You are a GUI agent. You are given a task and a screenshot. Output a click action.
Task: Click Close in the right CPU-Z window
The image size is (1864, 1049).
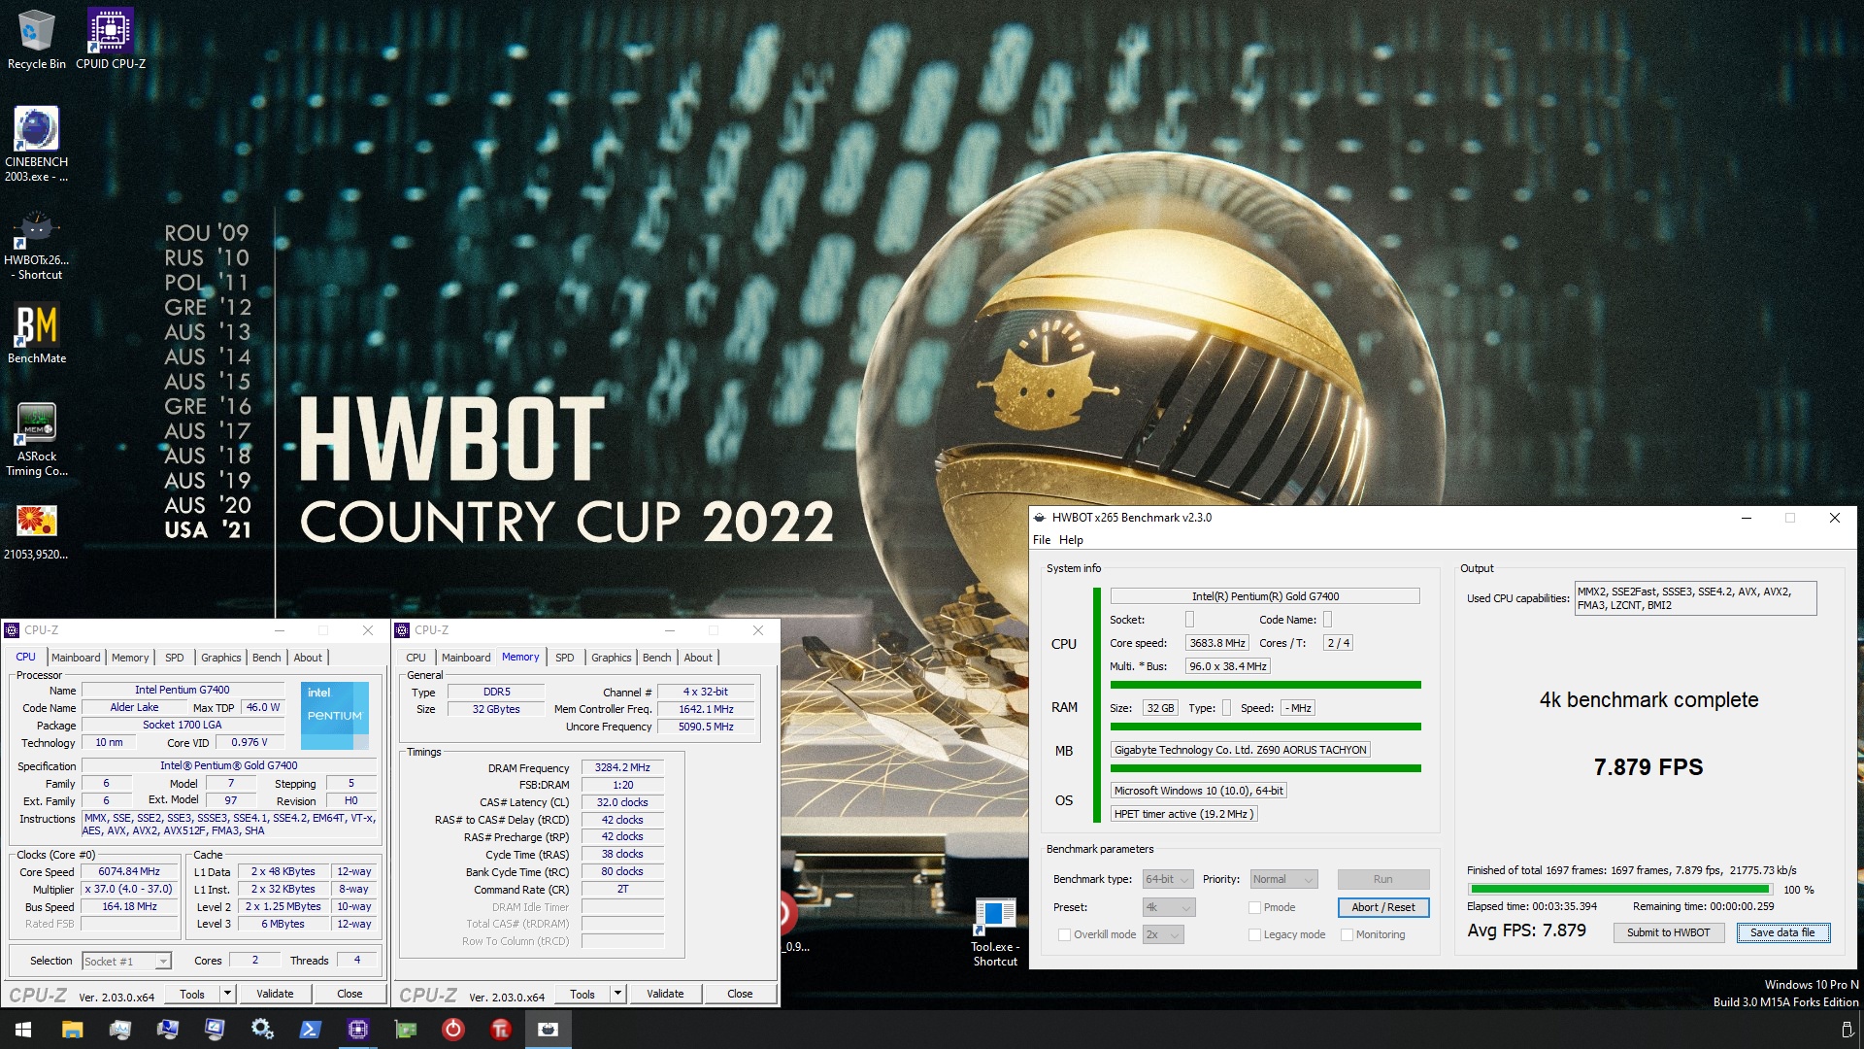(740, 994)
